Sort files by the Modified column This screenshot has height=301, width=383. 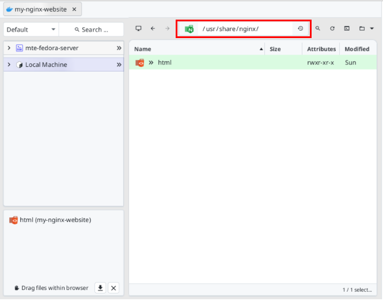pos(358,49)
